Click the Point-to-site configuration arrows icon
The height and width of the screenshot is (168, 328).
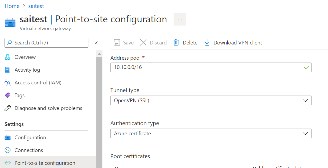click(8, 163)
